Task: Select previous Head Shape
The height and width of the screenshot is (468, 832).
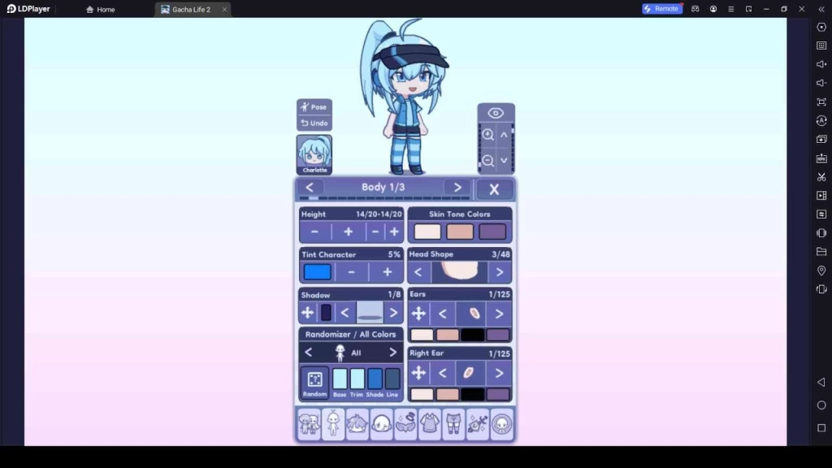Action: pyautogui.click(x=418, y=272)
